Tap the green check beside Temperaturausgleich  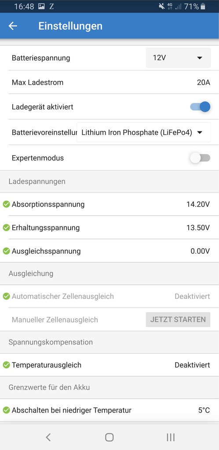point(6,365)
